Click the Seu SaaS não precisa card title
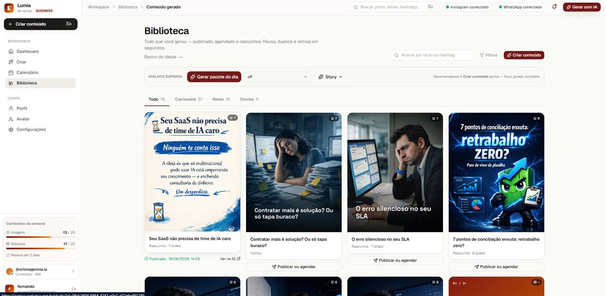Screen dimensions: 606x296 point(190,239)
